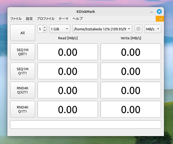This screenshot has width=173, height=144.
Task: Refresh the storage list with reload icon
Action: [x=138, y=29]
